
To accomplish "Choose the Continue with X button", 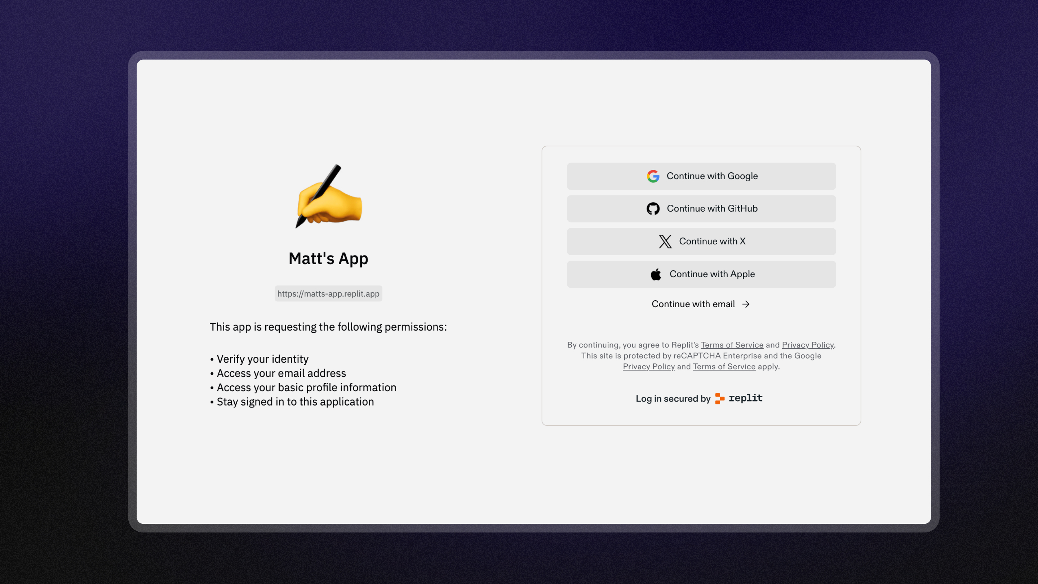I will [701, 242].
